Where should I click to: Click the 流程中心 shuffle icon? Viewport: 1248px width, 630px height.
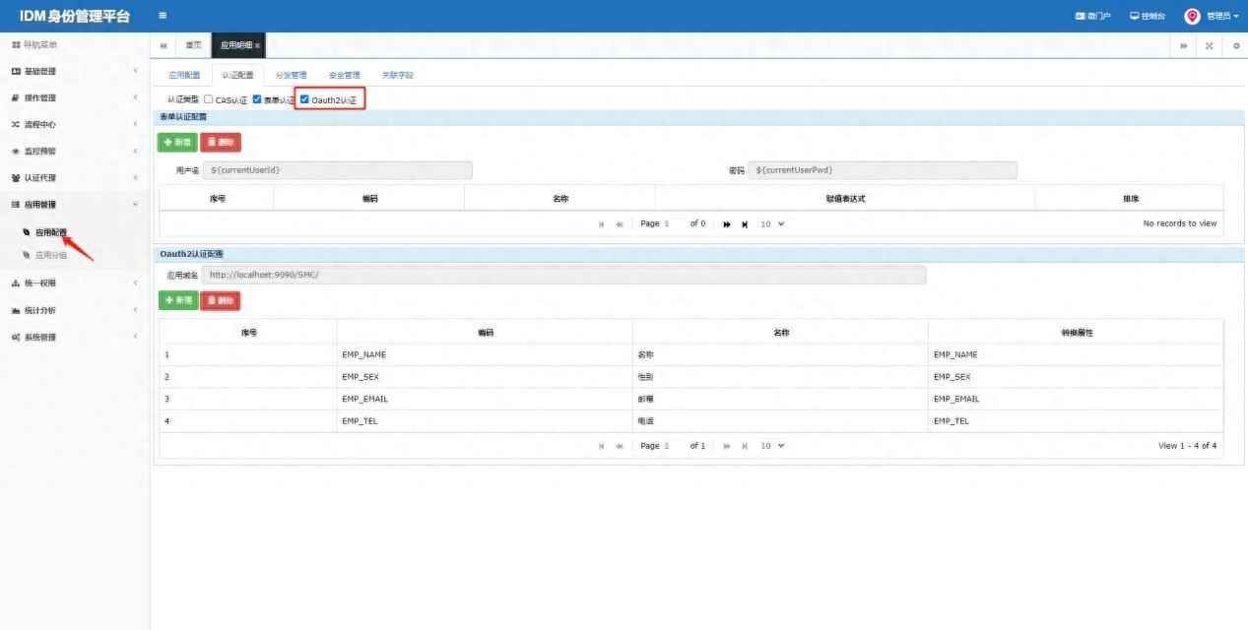(16, 124)
